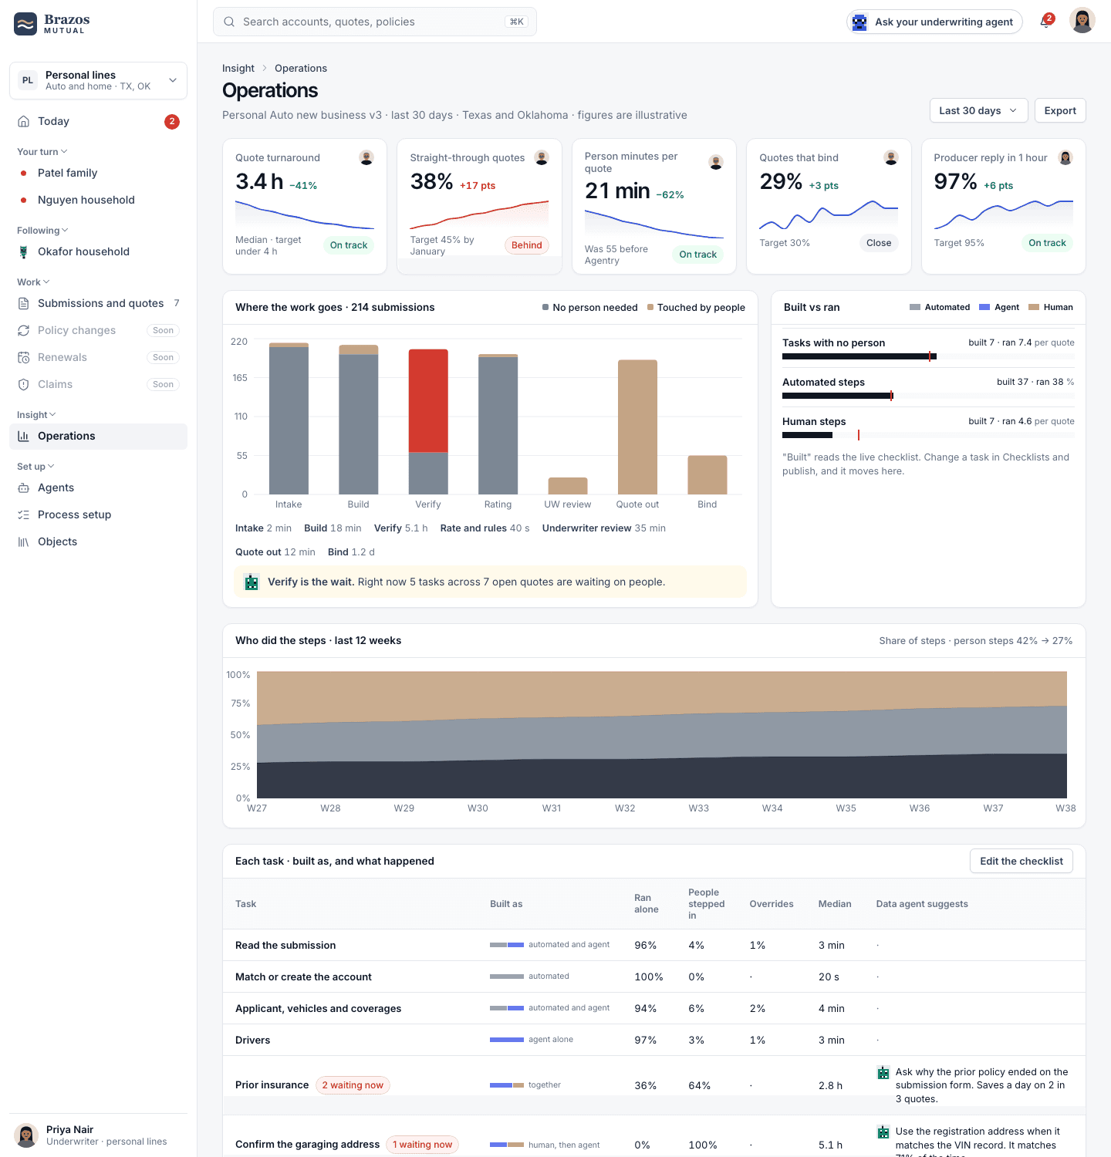
Task: Collapse the Following section
Action: tap(42, 231)
